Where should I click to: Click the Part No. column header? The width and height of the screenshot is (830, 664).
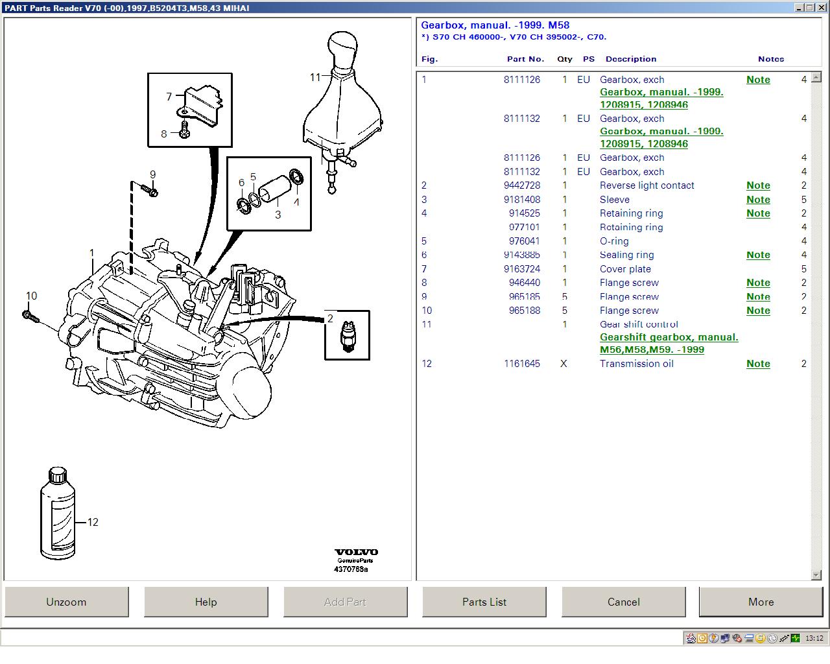(525, 59)
